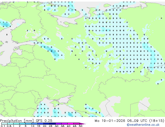
Task: Select the 0.5–1 mm legend swatch
Action: (10, 124)
